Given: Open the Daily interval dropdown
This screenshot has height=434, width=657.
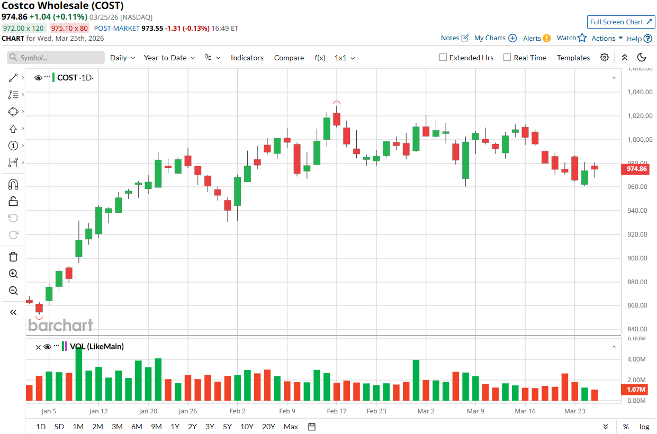Looking at the screenshot, I should [123, 58].
